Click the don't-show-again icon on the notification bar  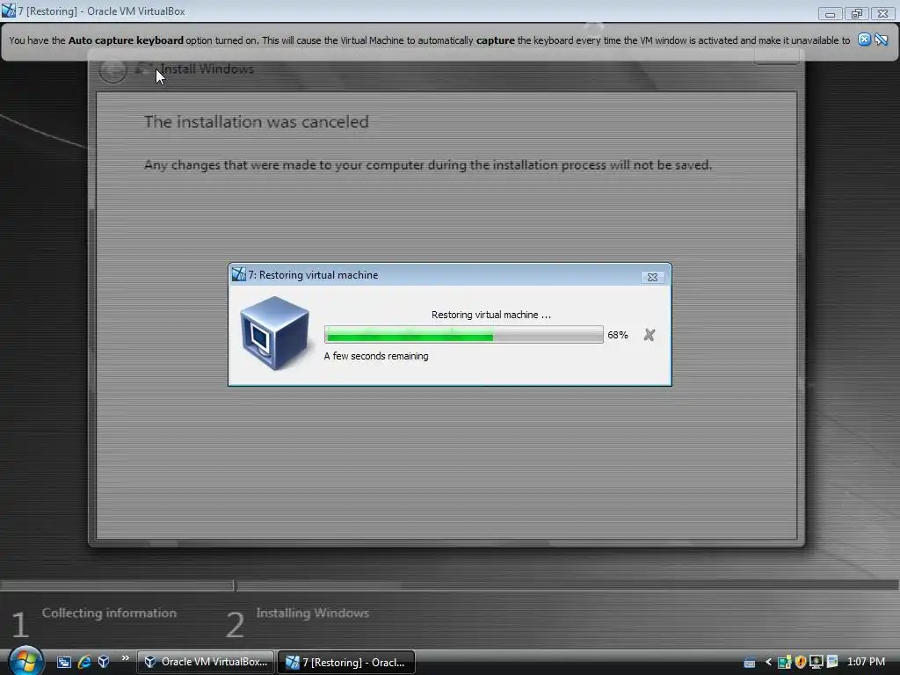[x=882, y=39]
